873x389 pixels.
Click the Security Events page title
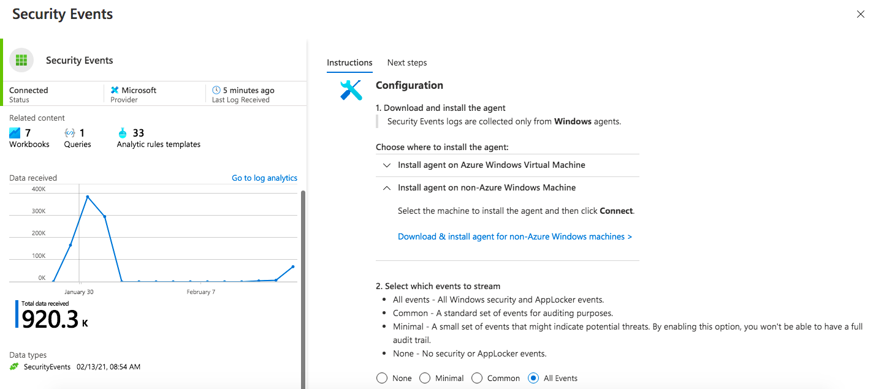click(63, 14)
